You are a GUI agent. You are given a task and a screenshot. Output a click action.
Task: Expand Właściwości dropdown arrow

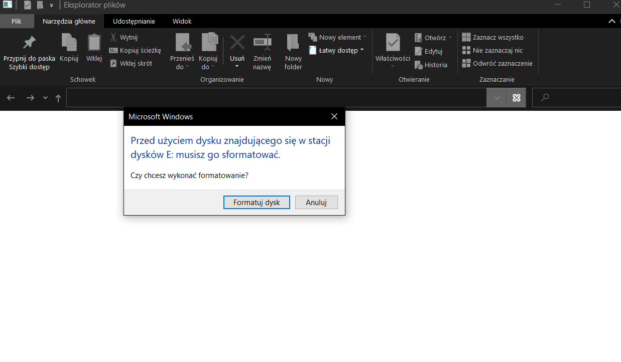393,66
